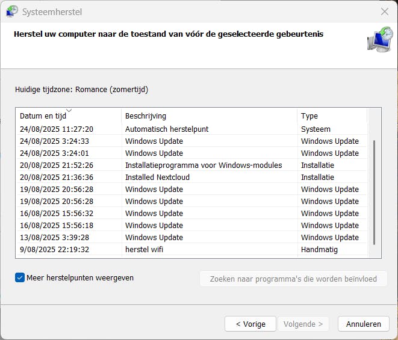Click the system restore computer icon

coord(379,40)
